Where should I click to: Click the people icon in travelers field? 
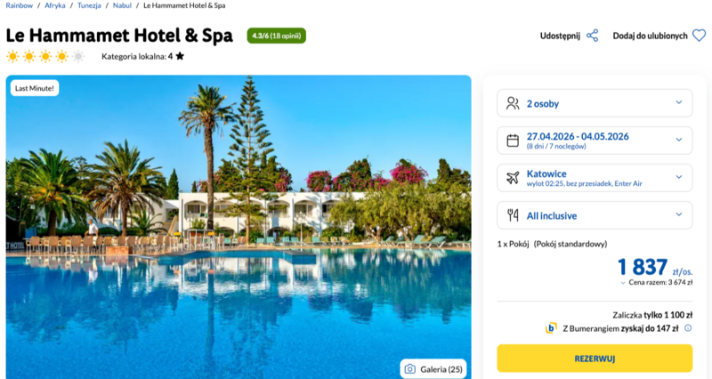513,103
